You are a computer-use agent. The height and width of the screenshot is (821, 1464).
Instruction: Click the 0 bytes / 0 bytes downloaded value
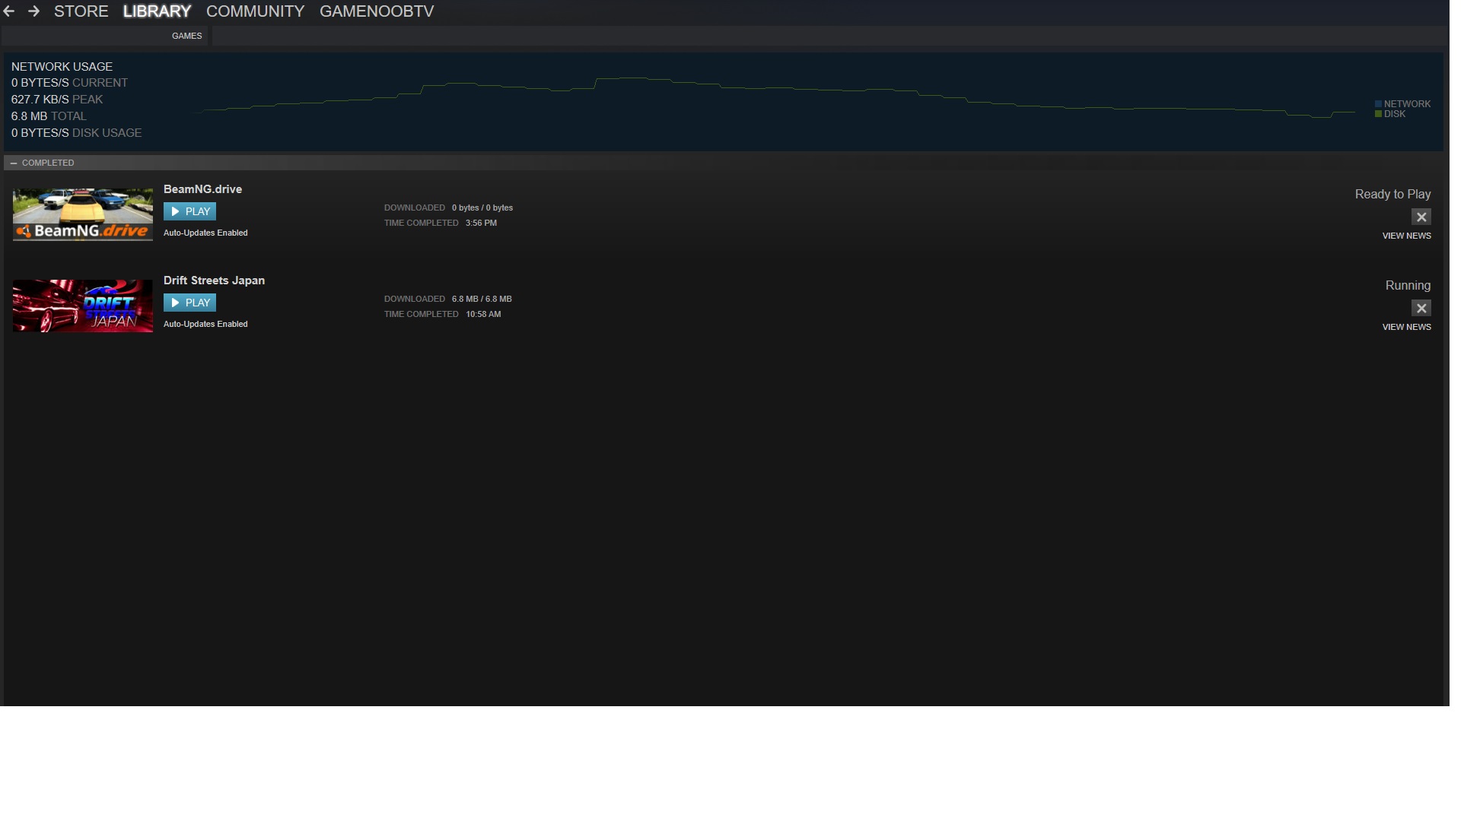point(482,208)
